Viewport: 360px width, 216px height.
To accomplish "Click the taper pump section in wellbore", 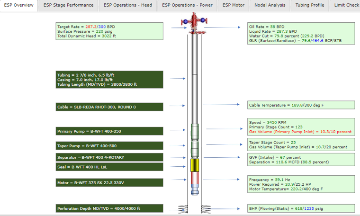I will point(195,149).
